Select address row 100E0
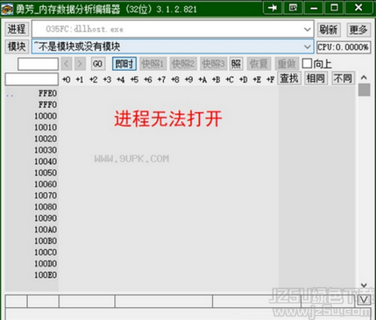Image resolution: width=376 pixels, height=320 pixels. tap(46, 275)
